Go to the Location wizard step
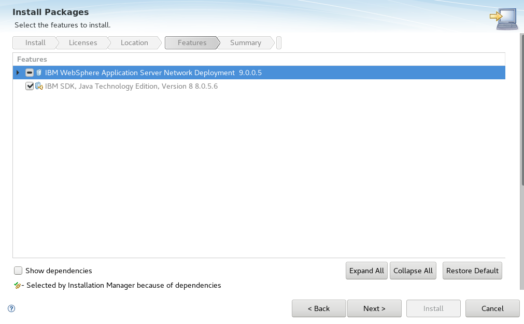 (x=134, y=43)
